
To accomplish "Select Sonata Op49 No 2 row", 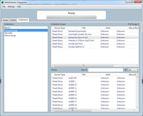I will [95, 47].
